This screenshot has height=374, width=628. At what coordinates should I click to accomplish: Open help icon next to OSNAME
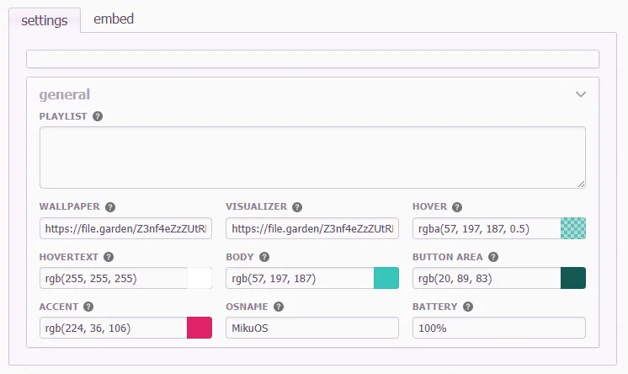[279, 307]
